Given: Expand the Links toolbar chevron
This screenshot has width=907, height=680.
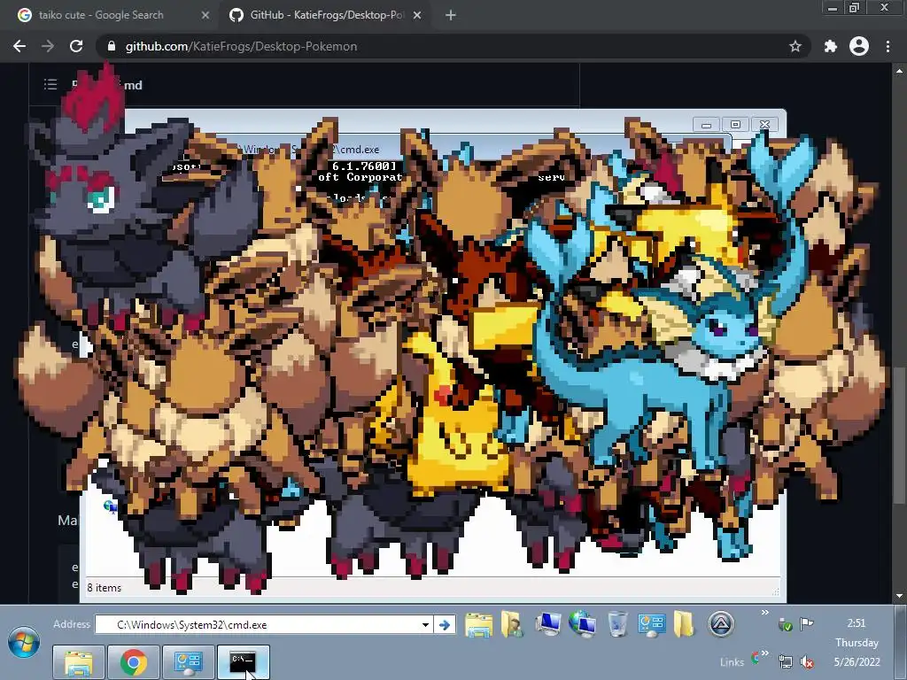Looking at the screenshot, I should click(x=764, y=653).
